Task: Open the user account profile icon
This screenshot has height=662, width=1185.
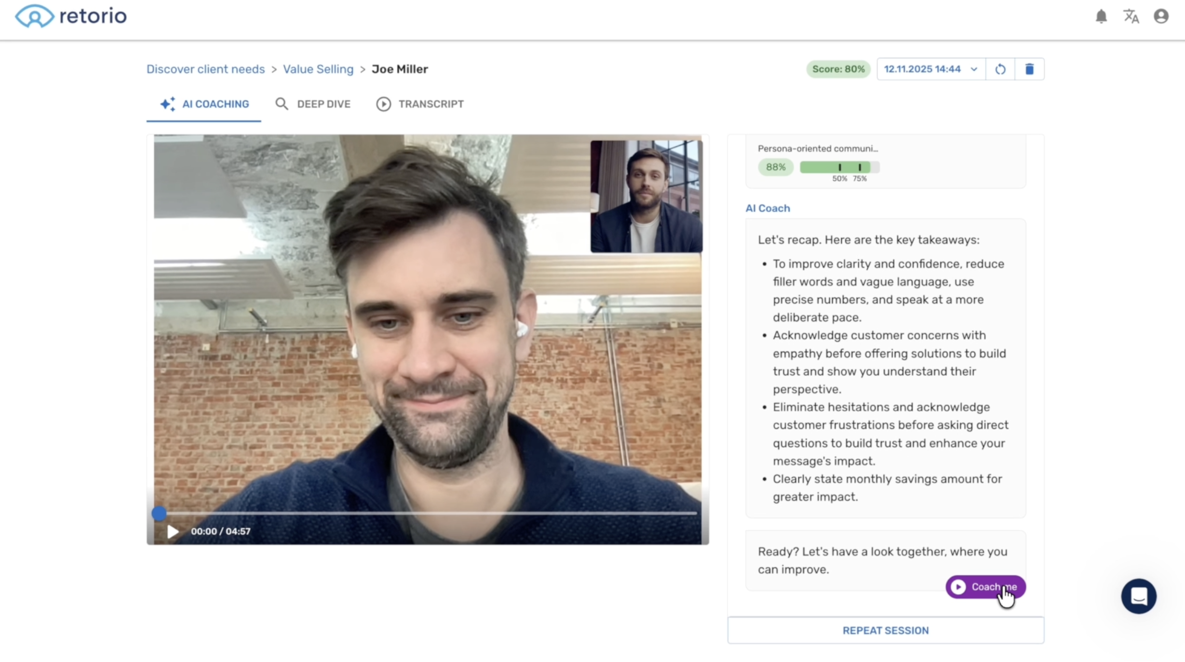Action: point(1161,16)
